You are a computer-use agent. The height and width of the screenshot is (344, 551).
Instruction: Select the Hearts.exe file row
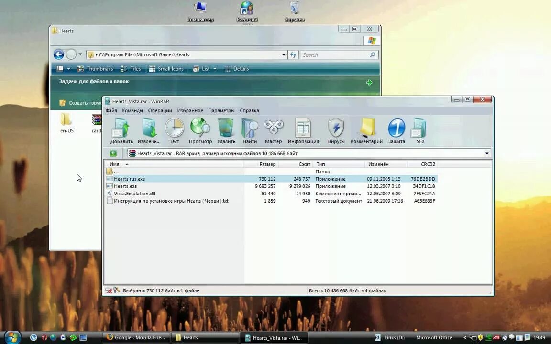pyautogui.click(x=271, y=186)
